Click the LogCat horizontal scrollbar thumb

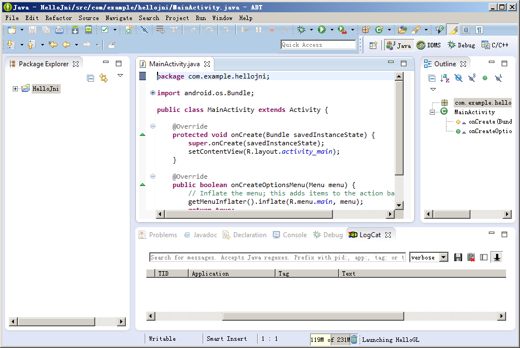click(x=312, y=316)
